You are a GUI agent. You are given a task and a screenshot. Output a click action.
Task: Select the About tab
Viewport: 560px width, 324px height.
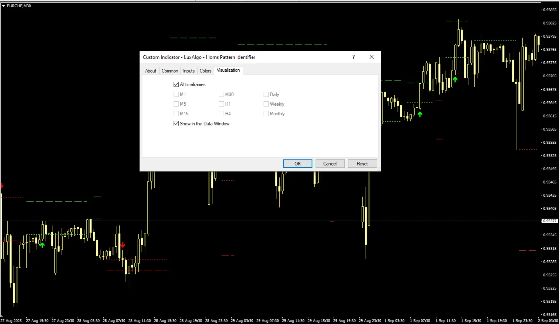point(150,70)
